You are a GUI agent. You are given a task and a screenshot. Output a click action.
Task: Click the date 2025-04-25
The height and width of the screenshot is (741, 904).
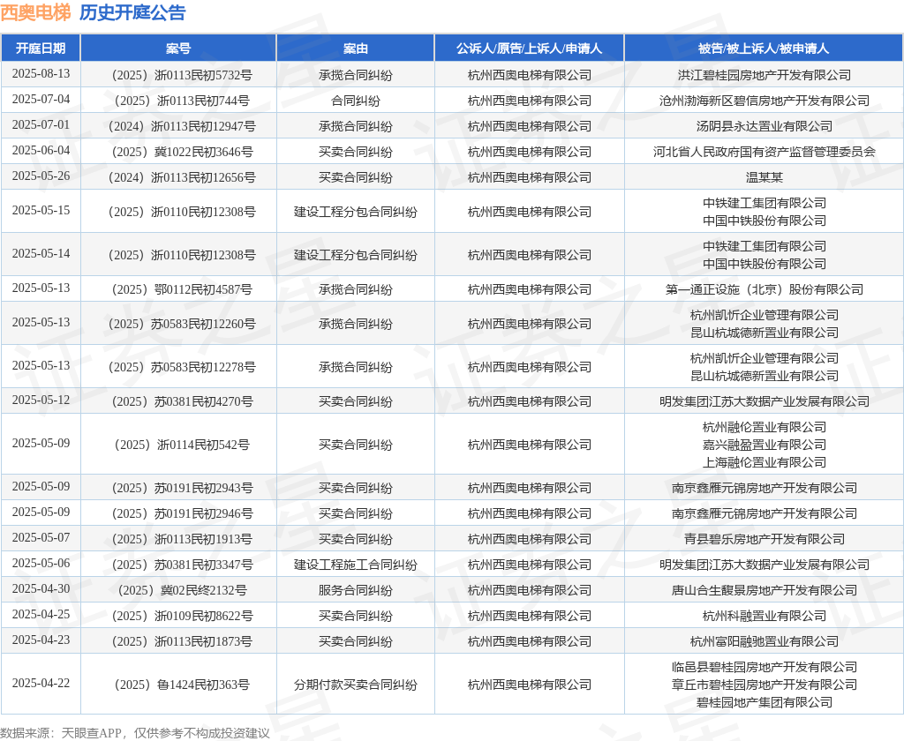41,614
